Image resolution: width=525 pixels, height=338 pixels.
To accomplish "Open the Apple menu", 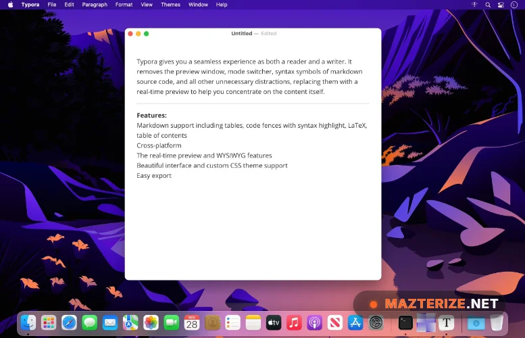I will click(10, 5).
